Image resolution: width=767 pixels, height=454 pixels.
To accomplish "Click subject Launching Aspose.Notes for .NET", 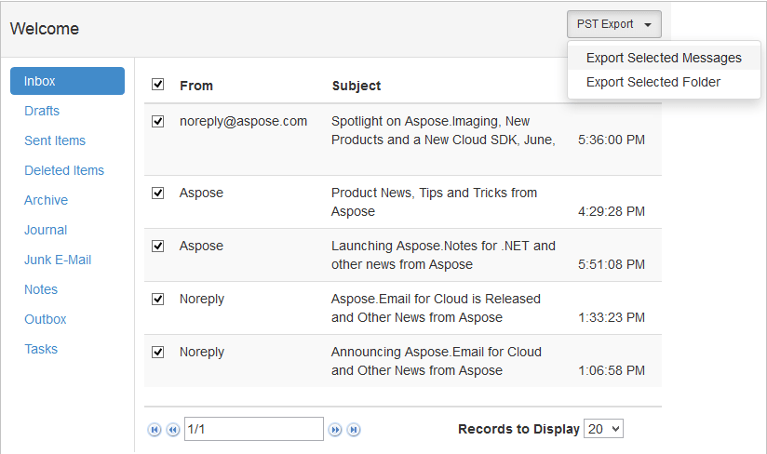I will 443,255.
